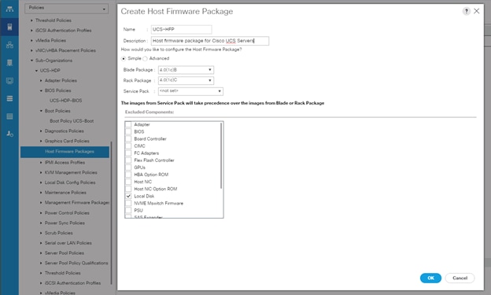Viewport: 491px width, 295px height.
Task: Open Server Pool Policy Qualifications in the tree
Action: [x=76, y=263]
